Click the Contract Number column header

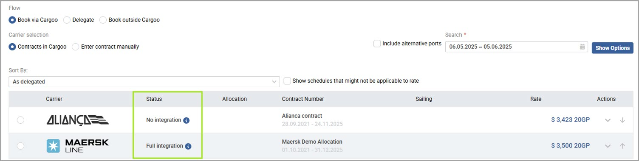(303, 99)
